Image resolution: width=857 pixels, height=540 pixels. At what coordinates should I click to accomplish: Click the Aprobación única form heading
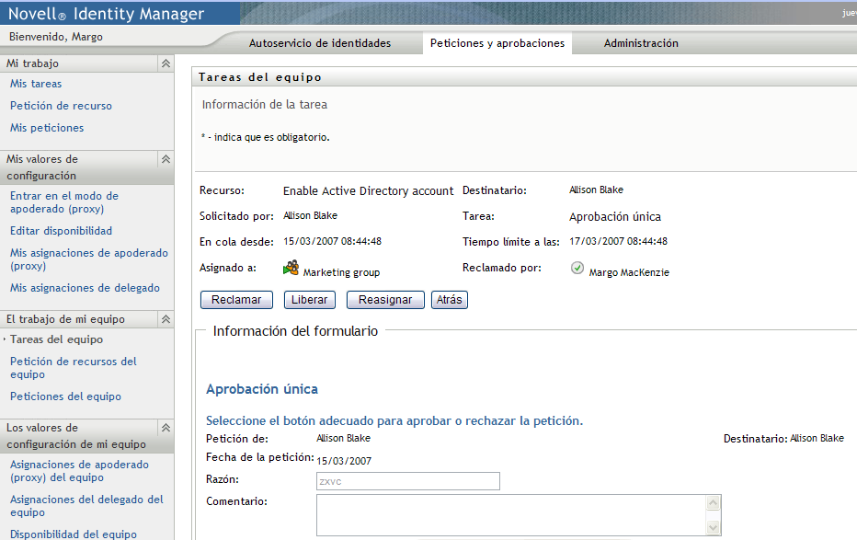point(262,389)
